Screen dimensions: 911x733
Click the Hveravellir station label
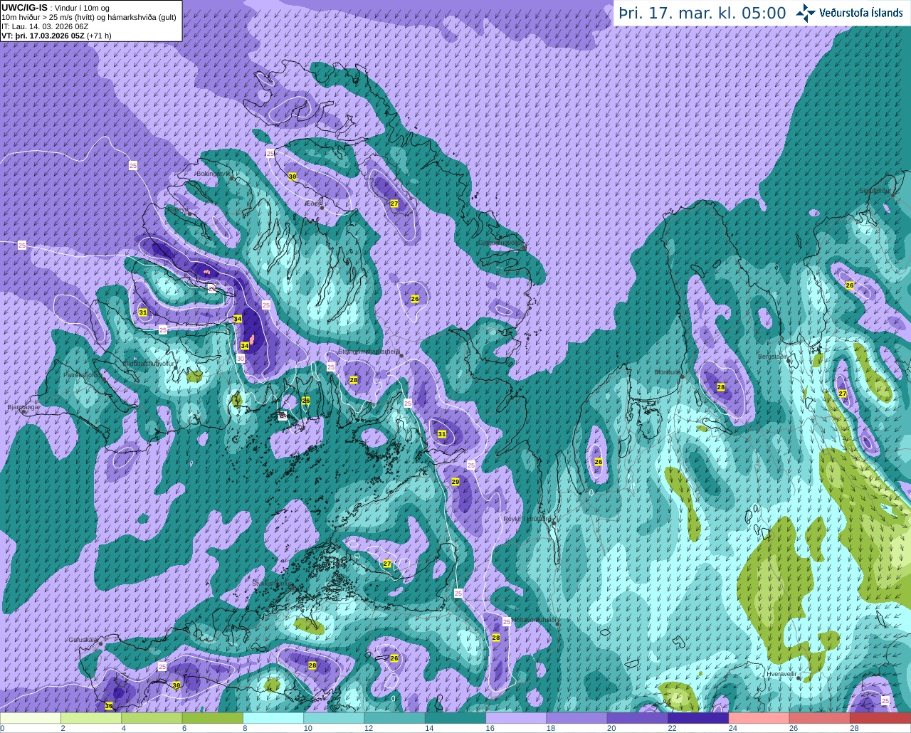tap(781, 673)
